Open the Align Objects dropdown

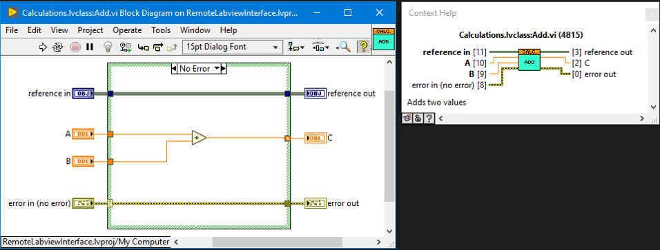(x=296, y=47)
